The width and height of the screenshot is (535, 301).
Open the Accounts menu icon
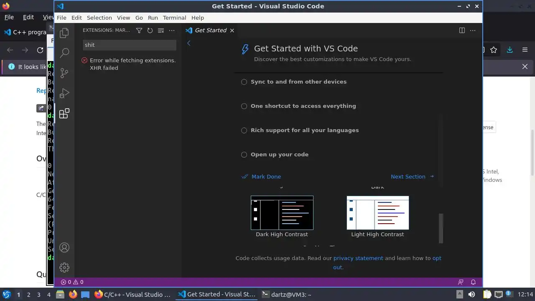[64, 247]
